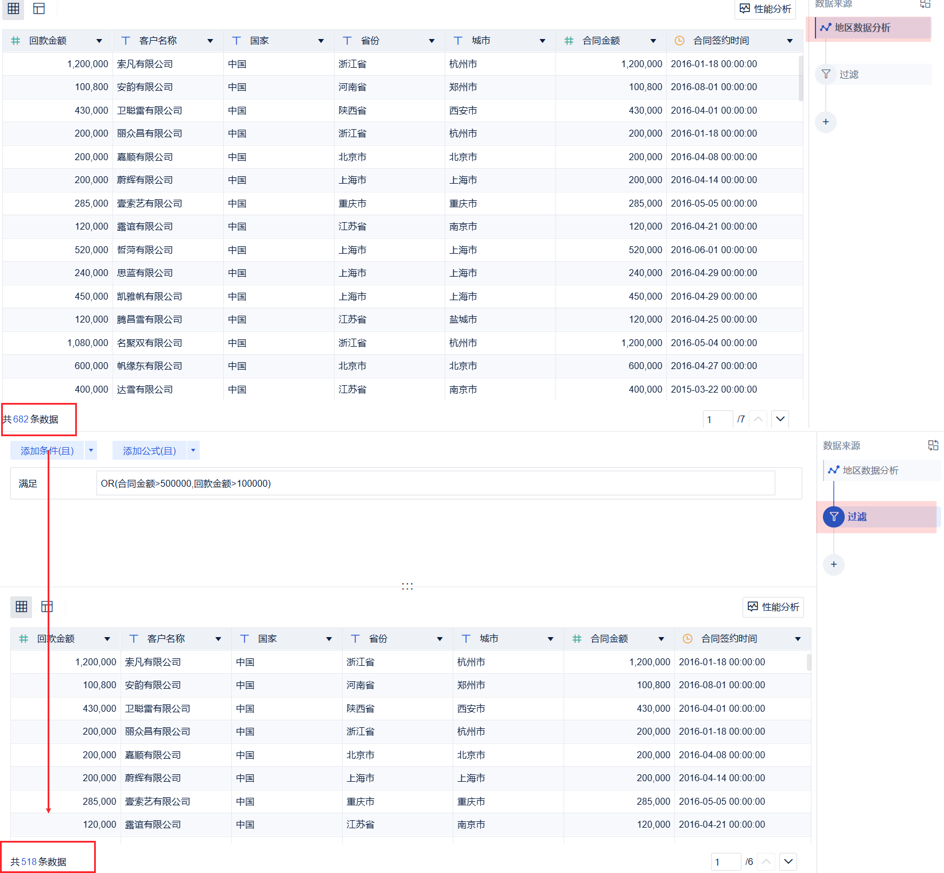Click the clock icon of lower 合同签约时间 header
Image resolution: width=944 pixels, height=873 pixels.
(x=687, y=639)
